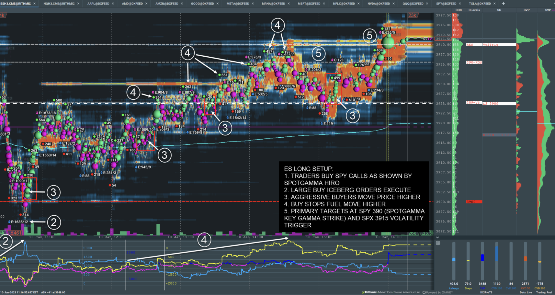
Task: Close the AAPL@DXFEED tab
Action: [x=113, y=4]
